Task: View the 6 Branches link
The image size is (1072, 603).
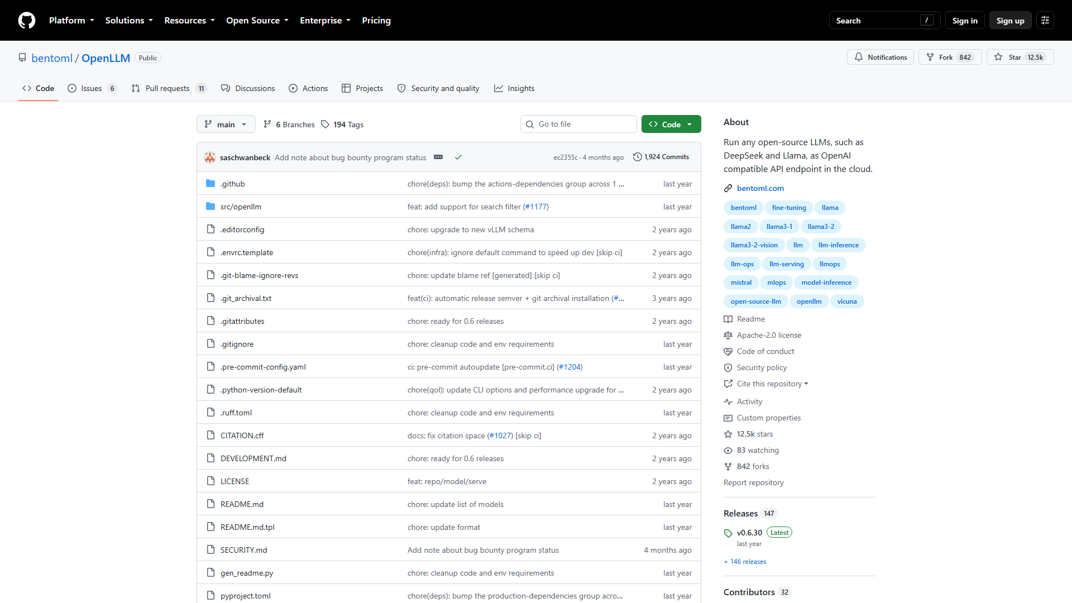Action: tap(289, 125)
